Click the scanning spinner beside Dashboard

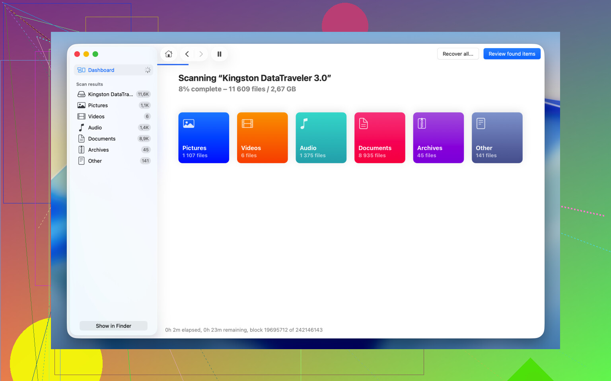coord(148,70)
